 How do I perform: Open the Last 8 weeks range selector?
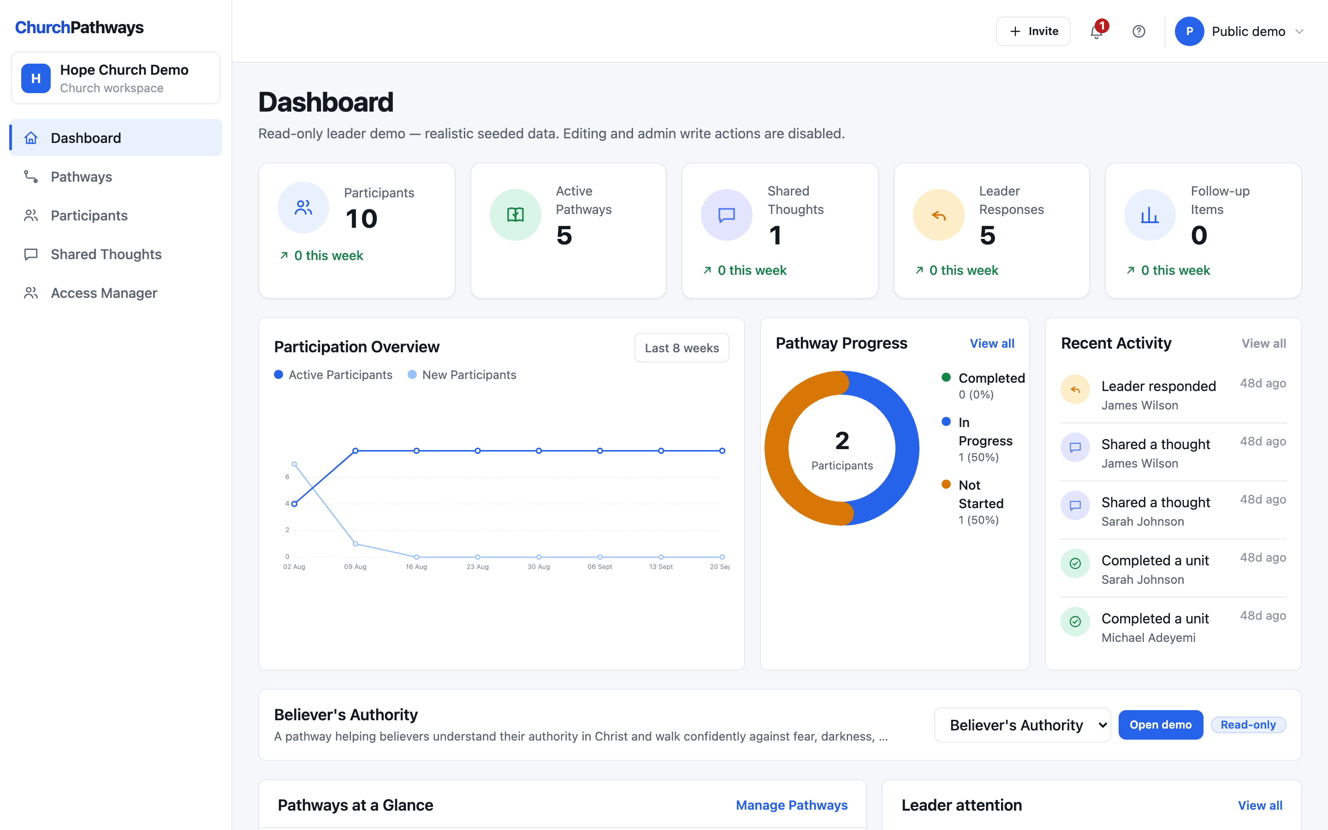[682, 348]
